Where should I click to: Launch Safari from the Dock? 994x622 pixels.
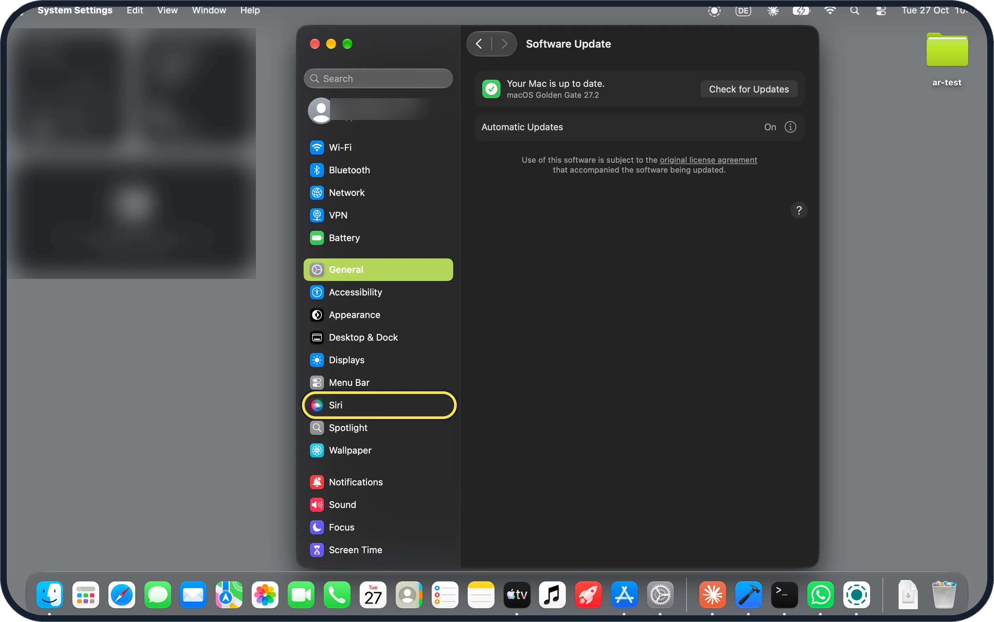click(x=122, y=595)
